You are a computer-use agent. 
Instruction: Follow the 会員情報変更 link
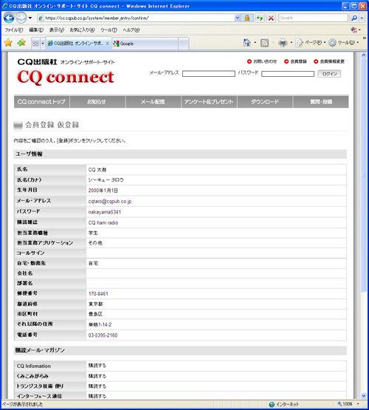point(329,61)
